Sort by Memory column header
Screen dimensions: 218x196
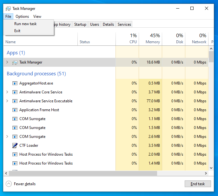pyautogui.click(x=150, y=39)
